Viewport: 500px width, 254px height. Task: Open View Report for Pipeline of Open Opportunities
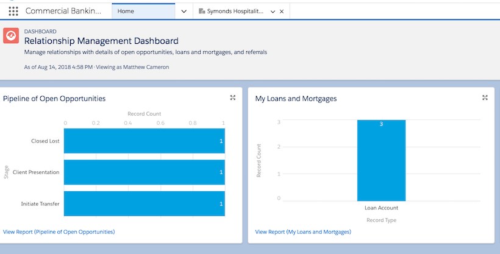59,232
